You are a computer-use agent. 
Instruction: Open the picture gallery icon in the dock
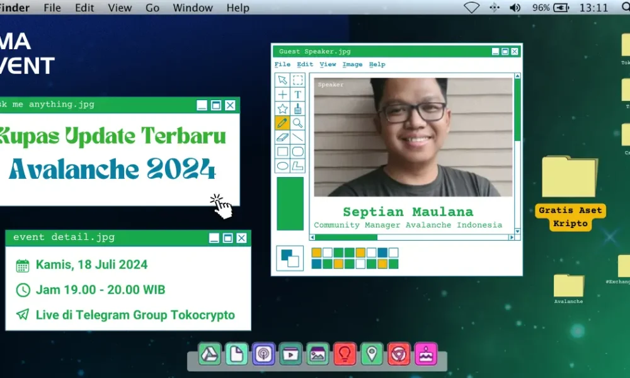point(318,354)
